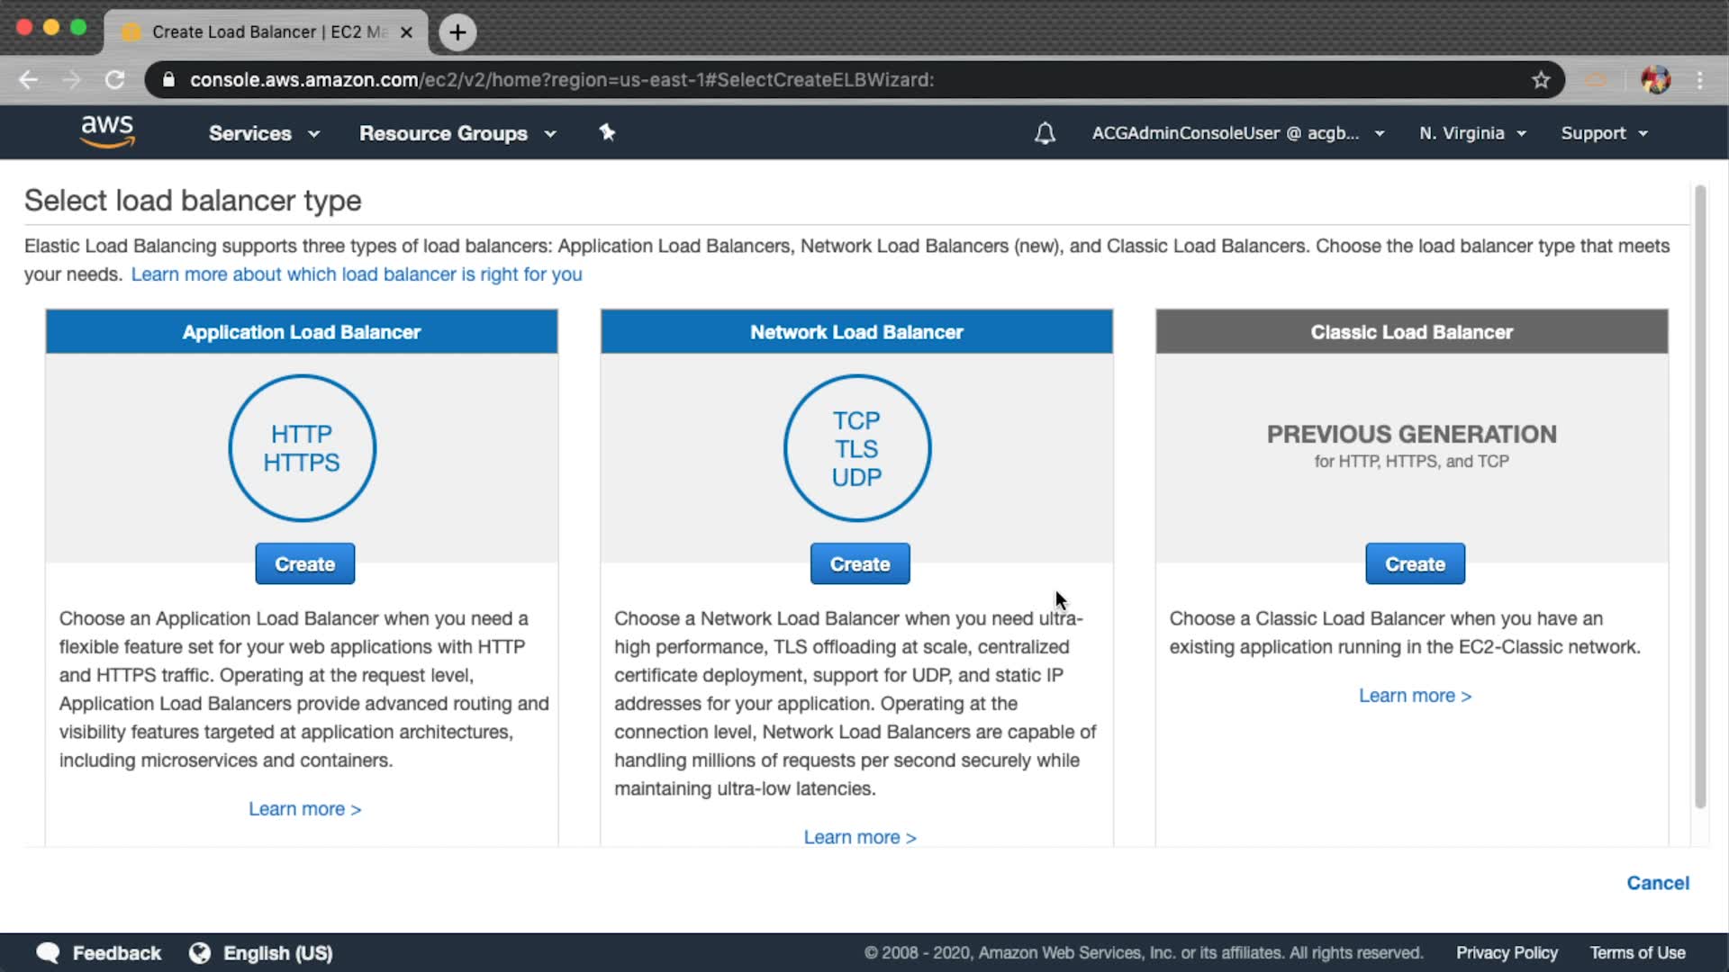Create an Application Load Balancer

coord(304,564)
